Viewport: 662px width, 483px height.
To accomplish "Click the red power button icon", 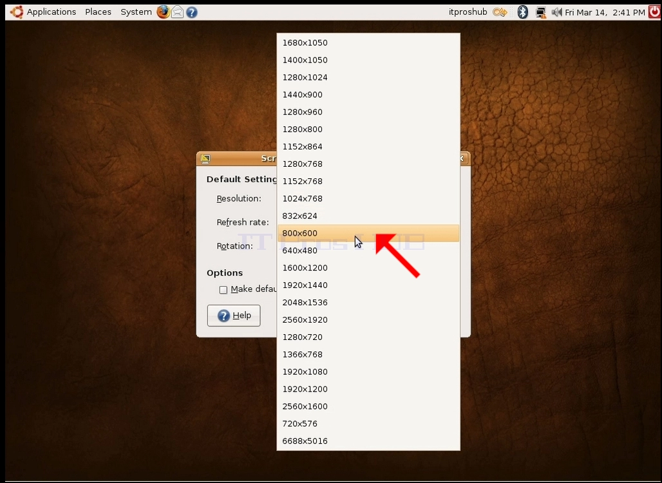I will point(654,12).
